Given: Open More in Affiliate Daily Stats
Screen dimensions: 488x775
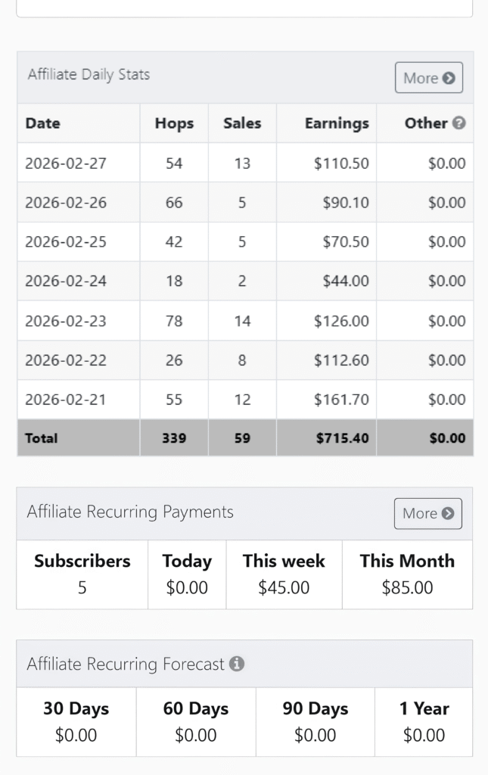Looking at the screenshot, I should tap(428, 78).
